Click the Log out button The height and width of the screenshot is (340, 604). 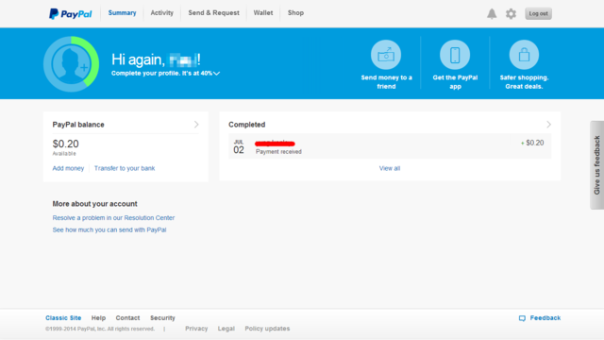538,14
